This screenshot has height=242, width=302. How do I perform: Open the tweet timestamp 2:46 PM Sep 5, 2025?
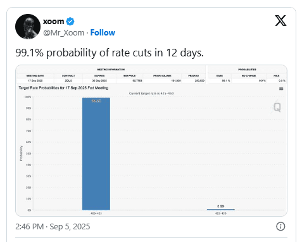pos(53,227)
